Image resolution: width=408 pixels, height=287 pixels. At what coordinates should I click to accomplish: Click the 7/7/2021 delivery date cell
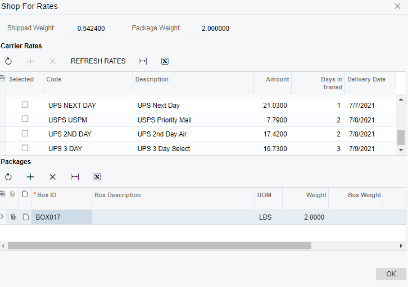[370, 105]
